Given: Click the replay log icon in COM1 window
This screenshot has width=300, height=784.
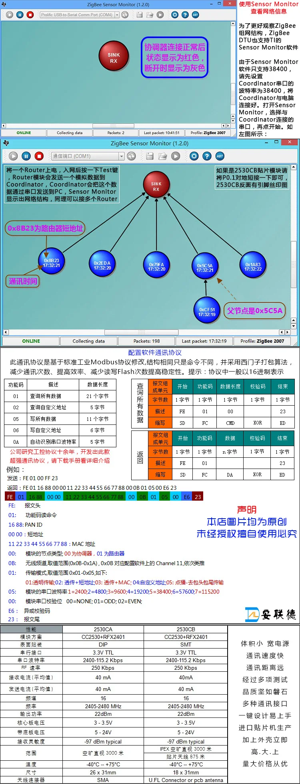Looking at the screenshot, I should click(x=175, y=156).
